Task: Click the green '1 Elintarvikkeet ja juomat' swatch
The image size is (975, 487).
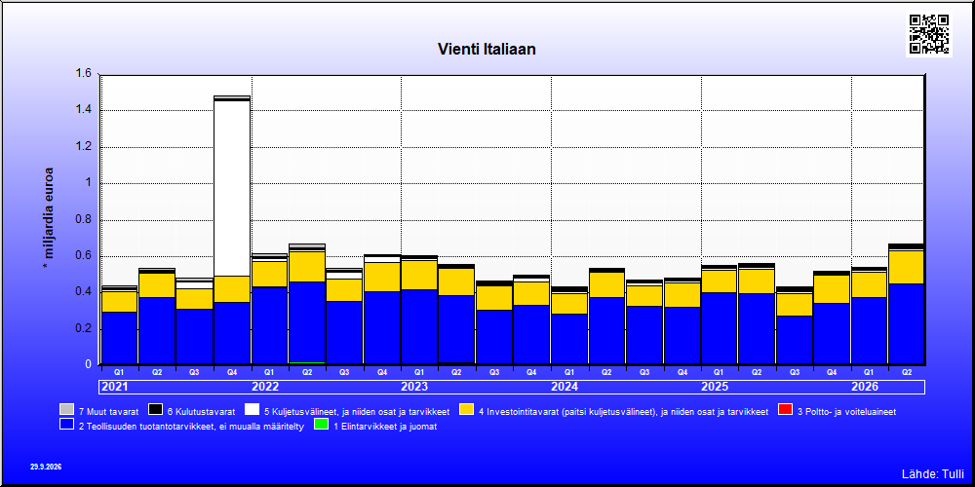Action: (x=321, y=425)
